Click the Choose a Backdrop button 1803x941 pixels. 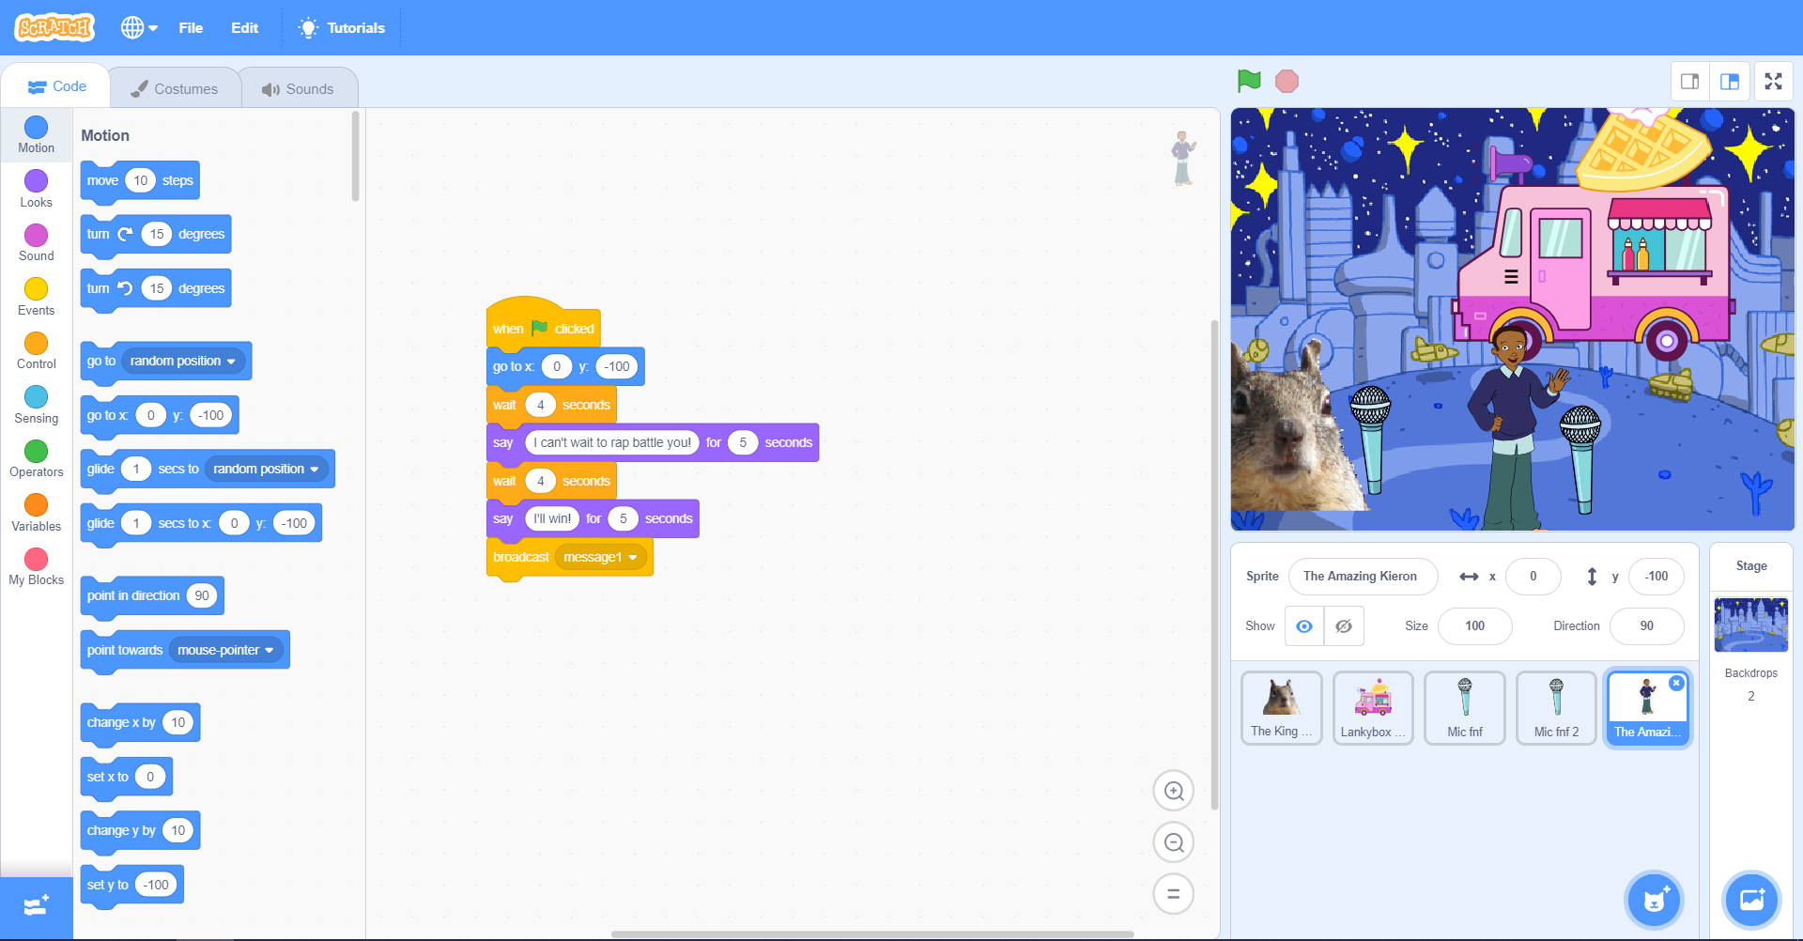click(1751, 900)
